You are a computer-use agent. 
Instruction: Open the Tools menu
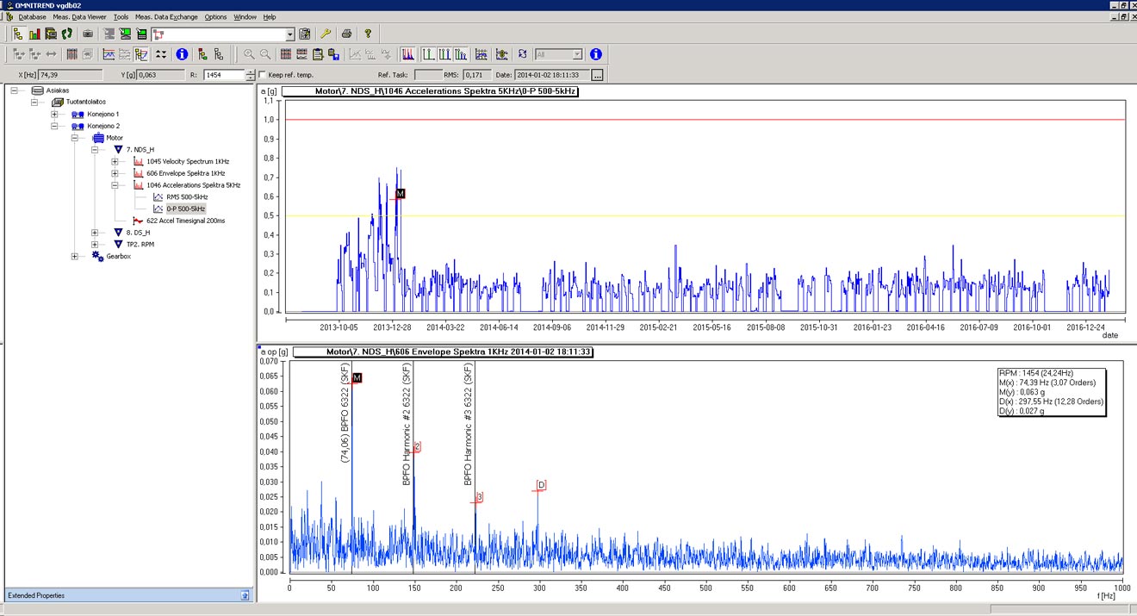click(121, 16)
